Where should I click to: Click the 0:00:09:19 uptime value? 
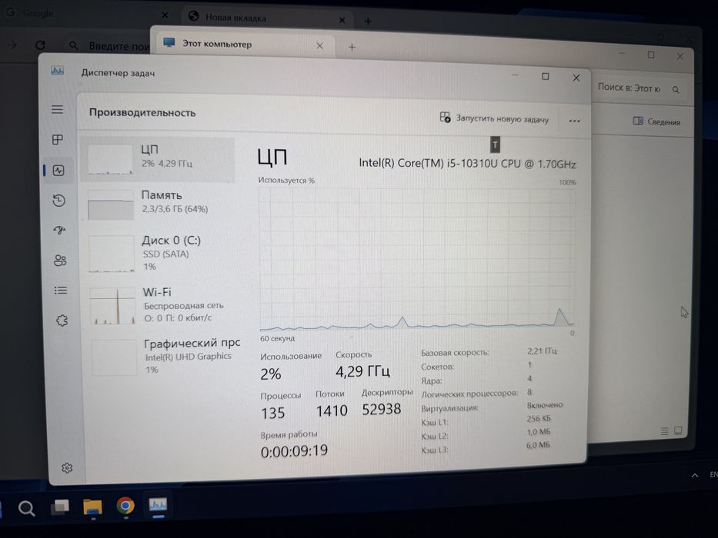click(294, 451)
